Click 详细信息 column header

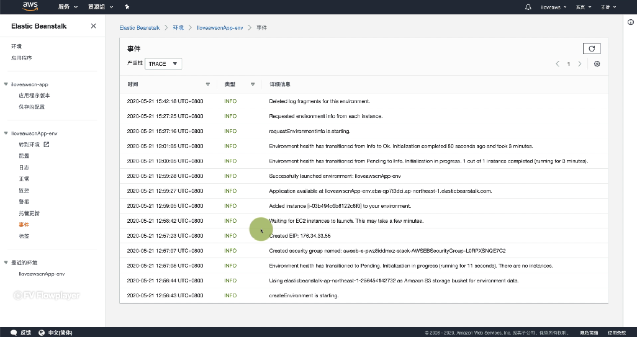(280, 84)
